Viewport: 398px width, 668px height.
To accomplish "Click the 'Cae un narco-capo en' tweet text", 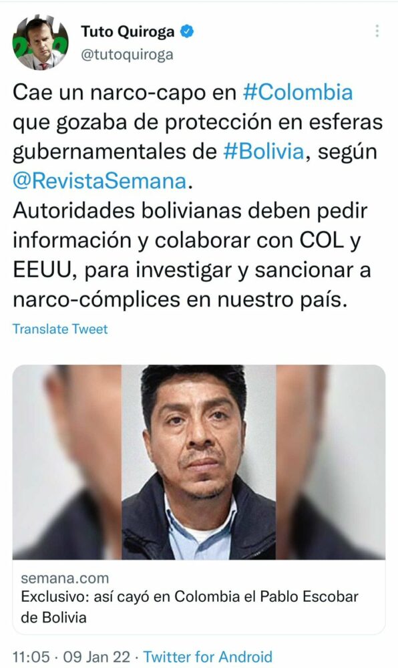I will point(124,92).
